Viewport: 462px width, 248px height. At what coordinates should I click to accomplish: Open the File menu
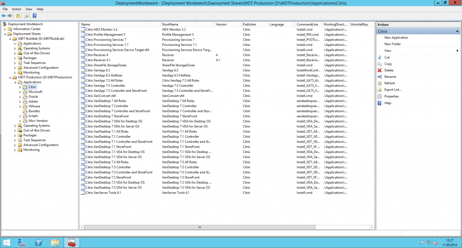pyautogui.click(x=5, y=9)
